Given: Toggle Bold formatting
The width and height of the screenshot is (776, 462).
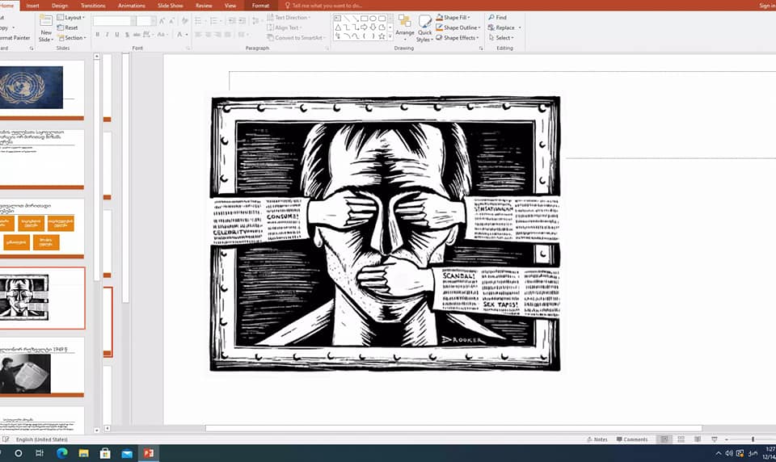Looking at the screenshot, I should (x=98, y=35).
